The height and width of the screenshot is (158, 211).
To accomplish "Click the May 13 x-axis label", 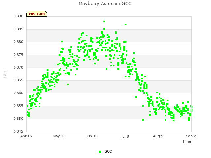I will click(59, 136).
